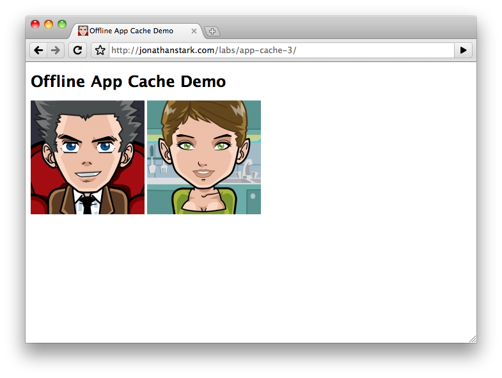This screenshot has width=502, height=378.
Task: Open a new tab with the plus button
Action: pos(213,31)
